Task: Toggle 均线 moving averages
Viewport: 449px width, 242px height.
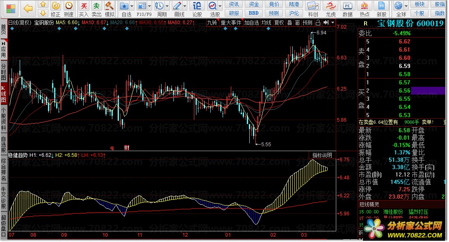Action: tap(266, 22)
